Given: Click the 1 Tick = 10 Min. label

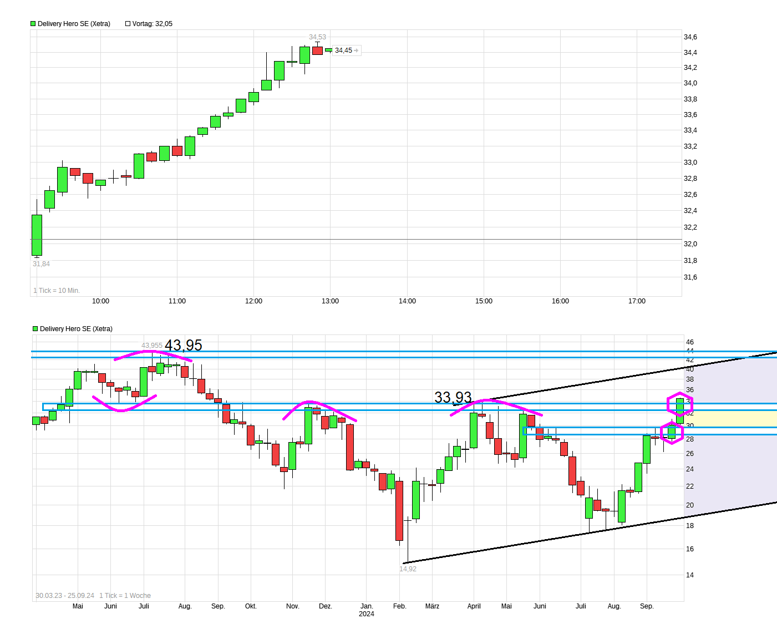Looking at the screenshot, I should pos(55,290).
